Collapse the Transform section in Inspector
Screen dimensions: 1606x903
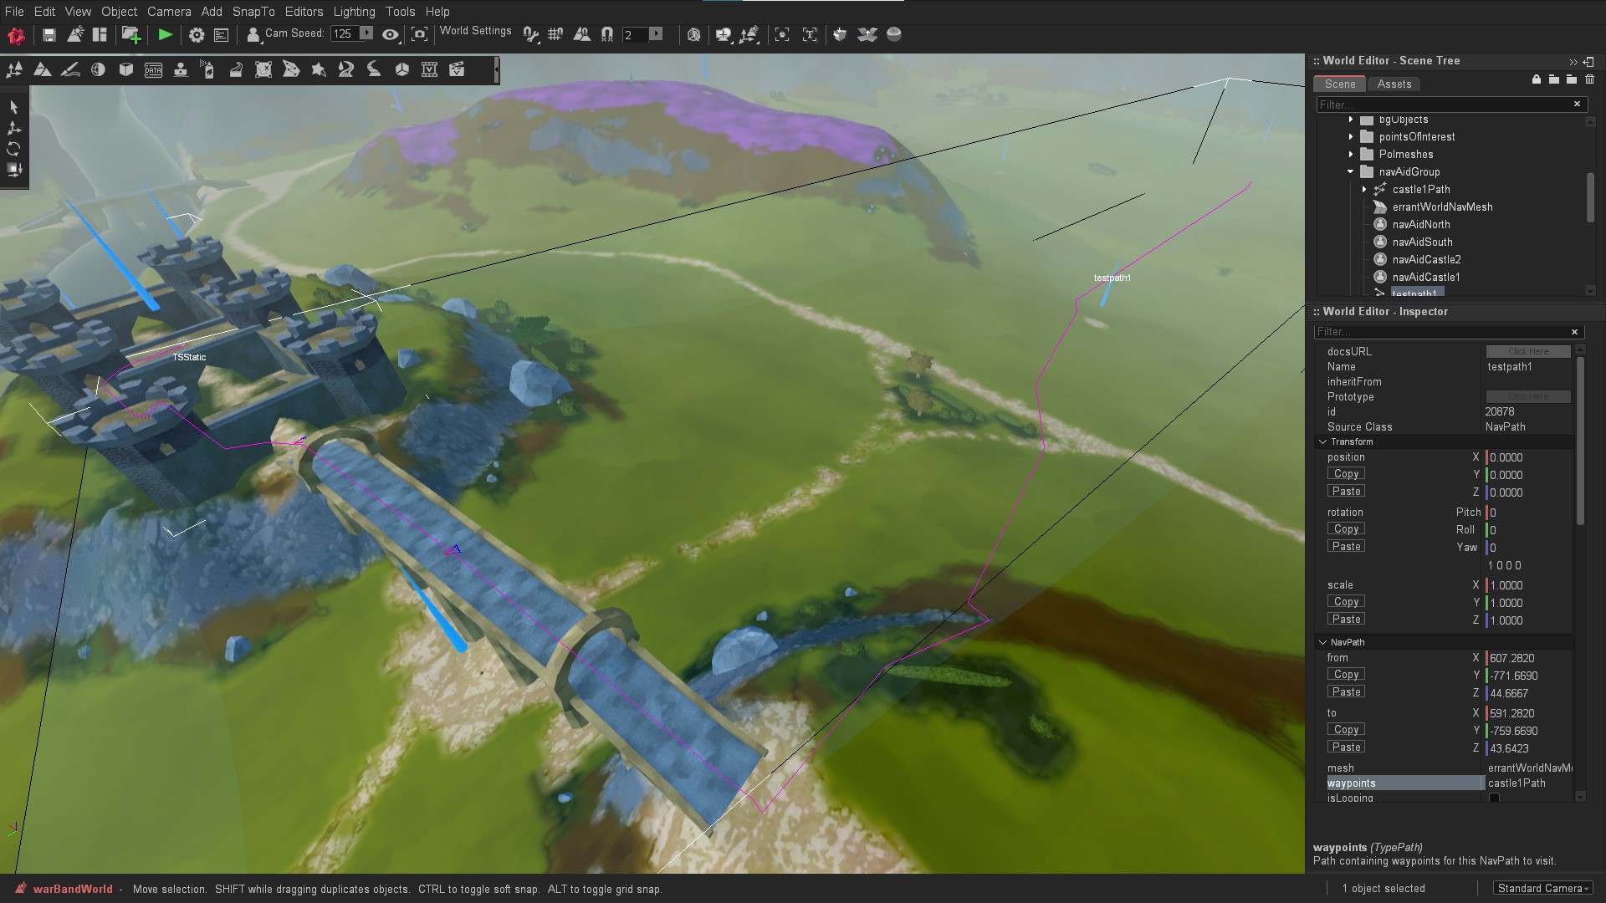tap(1322, 441)
